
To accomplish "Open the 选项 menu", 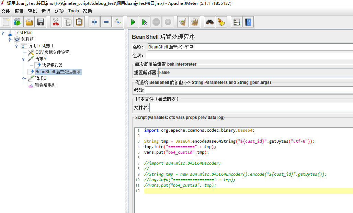I will pyautogui.click(x=59, y=11).
